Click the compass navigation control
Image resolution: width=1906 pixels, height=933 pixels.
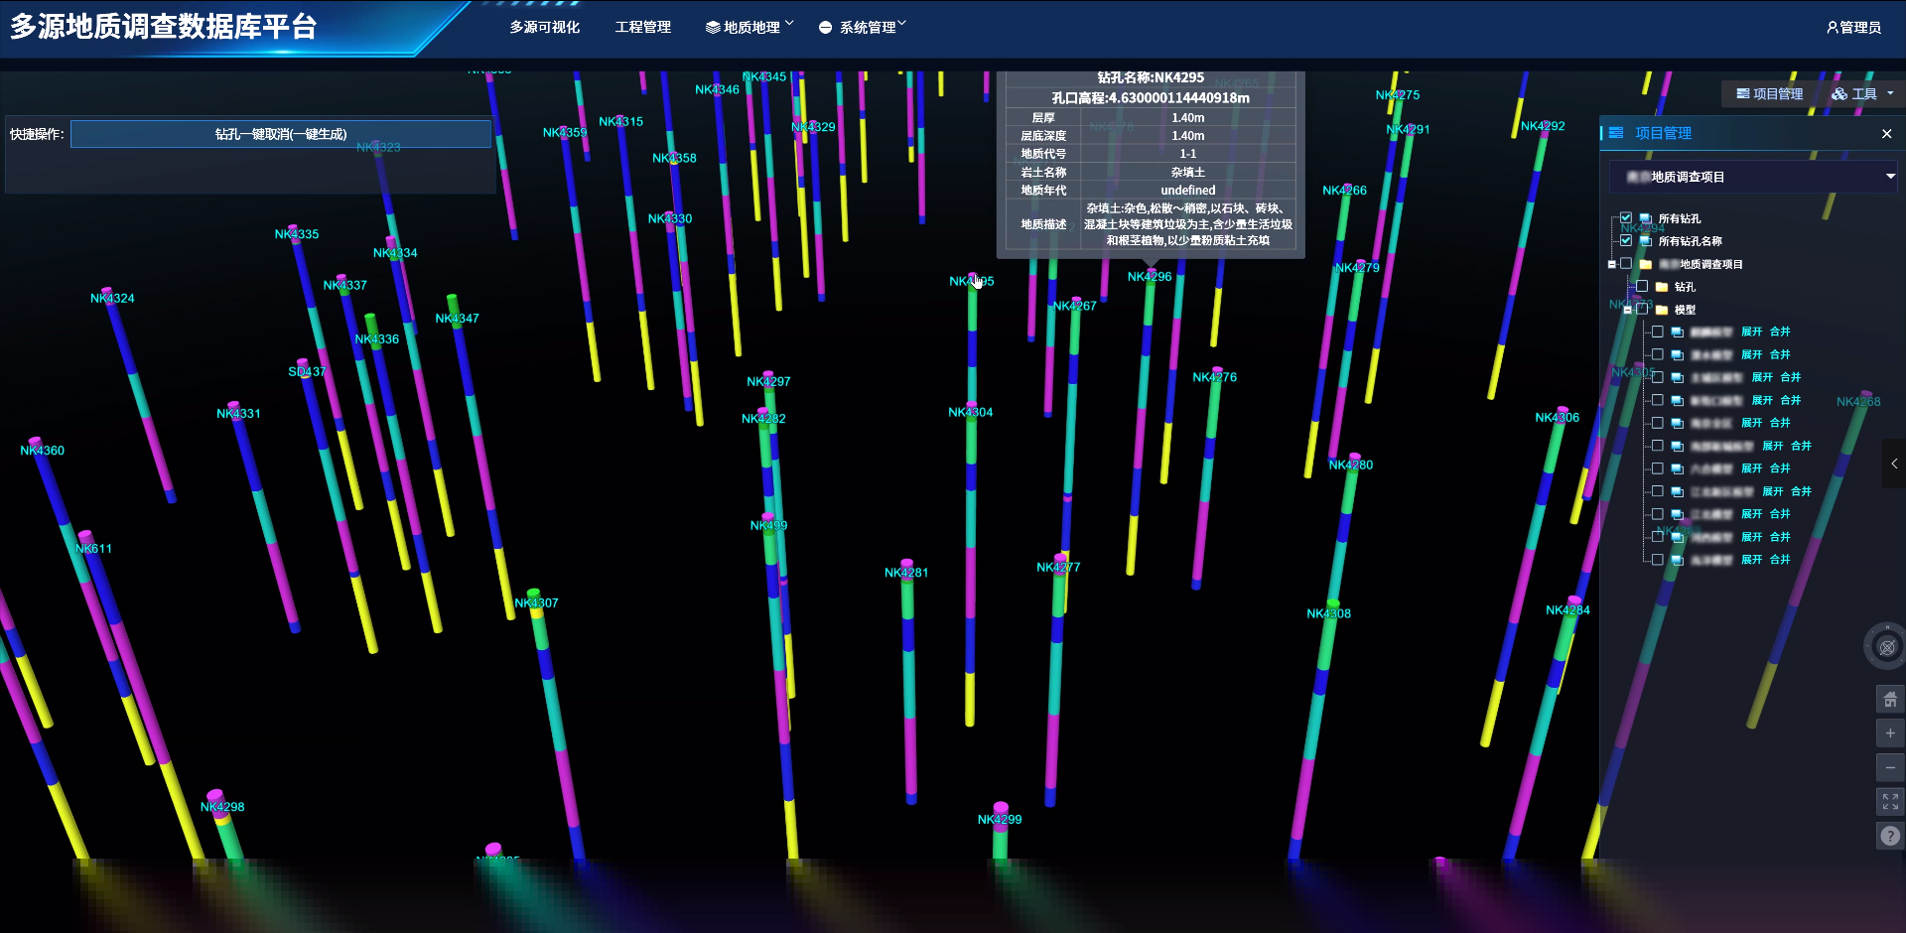(x=1886, y=647)
